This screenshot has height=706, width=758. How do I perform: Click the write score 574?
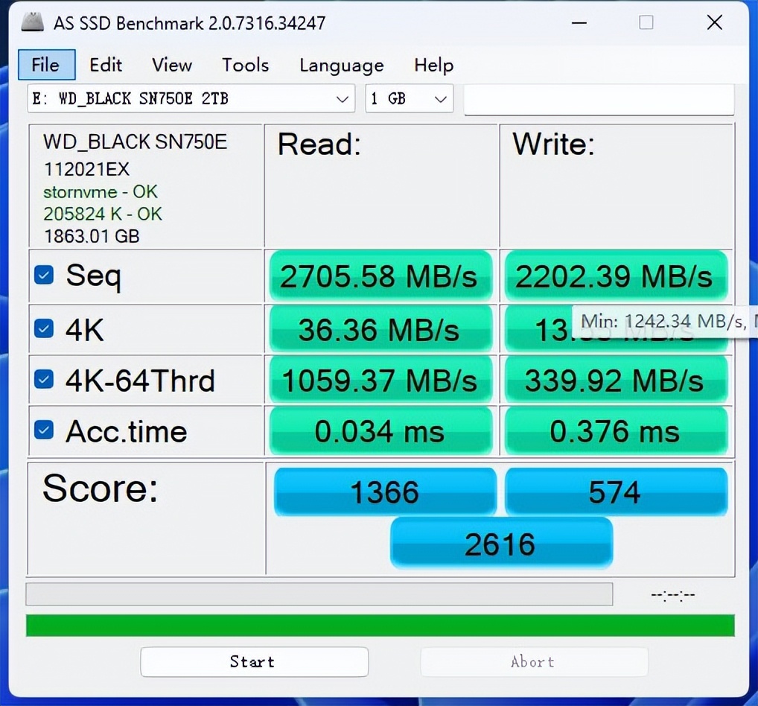[x=616, y=492]
